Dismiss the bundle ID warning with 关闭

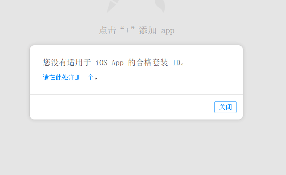point(225,107)
